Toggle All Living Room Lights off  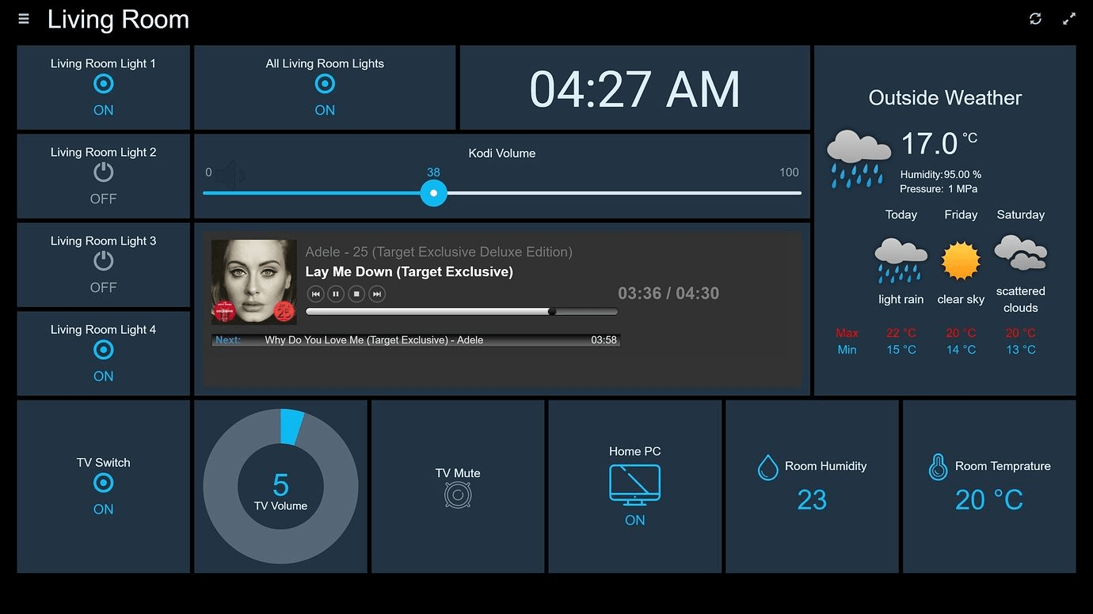(x=324, y=83)
